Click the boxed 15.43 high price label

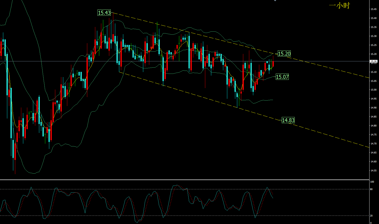click(104, 13)
